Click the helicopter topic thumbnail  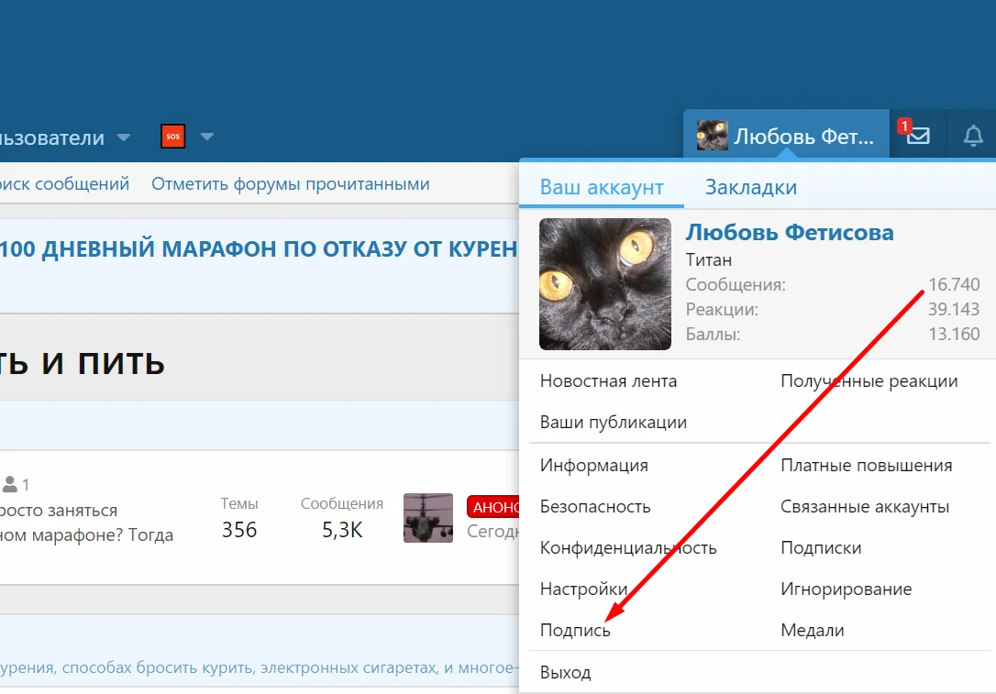click(x=427, y=518)
